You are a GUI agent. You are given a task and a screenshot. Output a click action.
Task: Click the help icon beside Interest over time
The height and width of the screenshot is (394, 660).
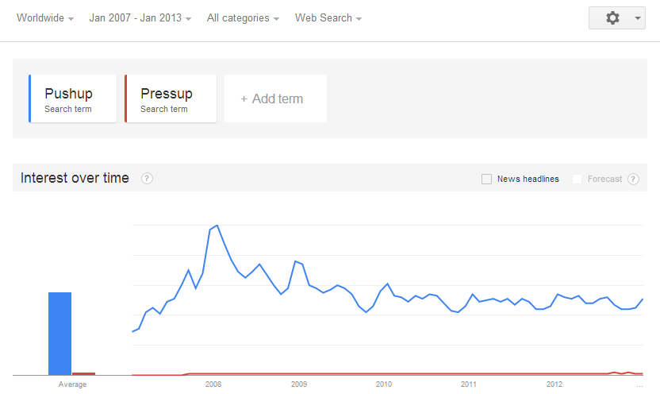click(147, 179)
